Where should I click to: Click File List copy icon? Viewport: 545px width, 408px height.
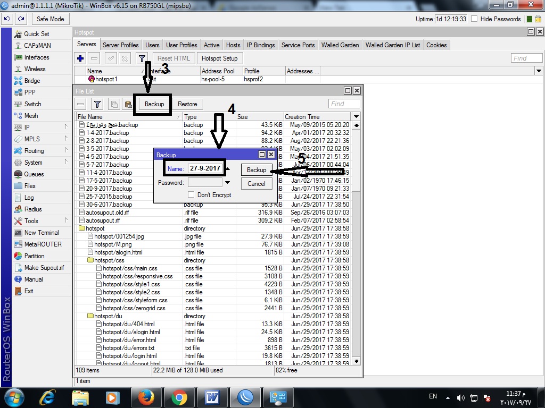pyautogui.click(x=114, y=104)
